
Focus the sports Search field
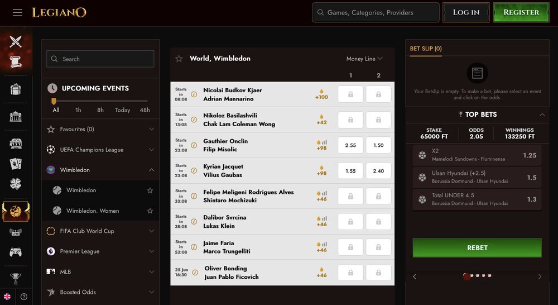click(x=100, y=59)
